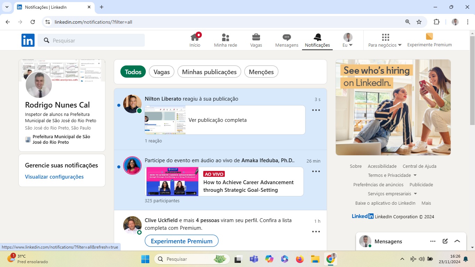The image size is (475, 267).
Task: Open the LinkedIn home logo
Action: click(28, 40)
